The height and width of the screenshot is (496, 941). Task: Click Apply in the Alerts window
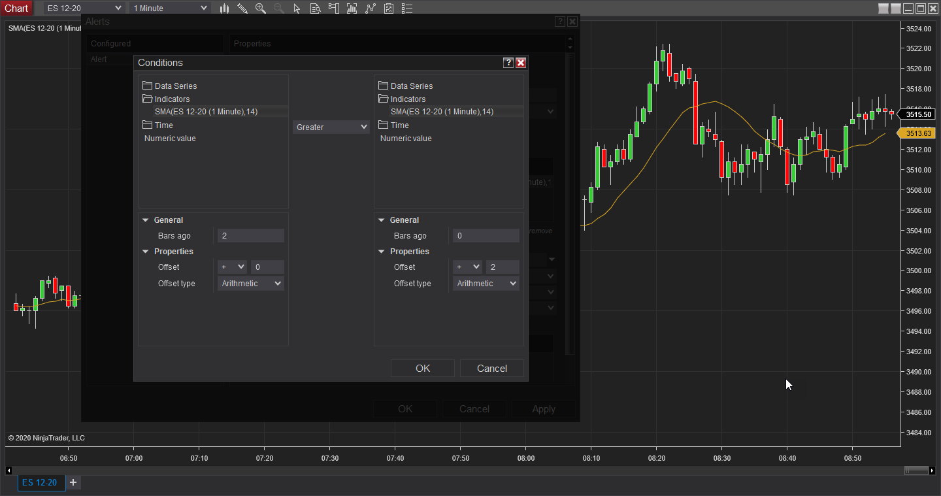[x=544, y=409]
